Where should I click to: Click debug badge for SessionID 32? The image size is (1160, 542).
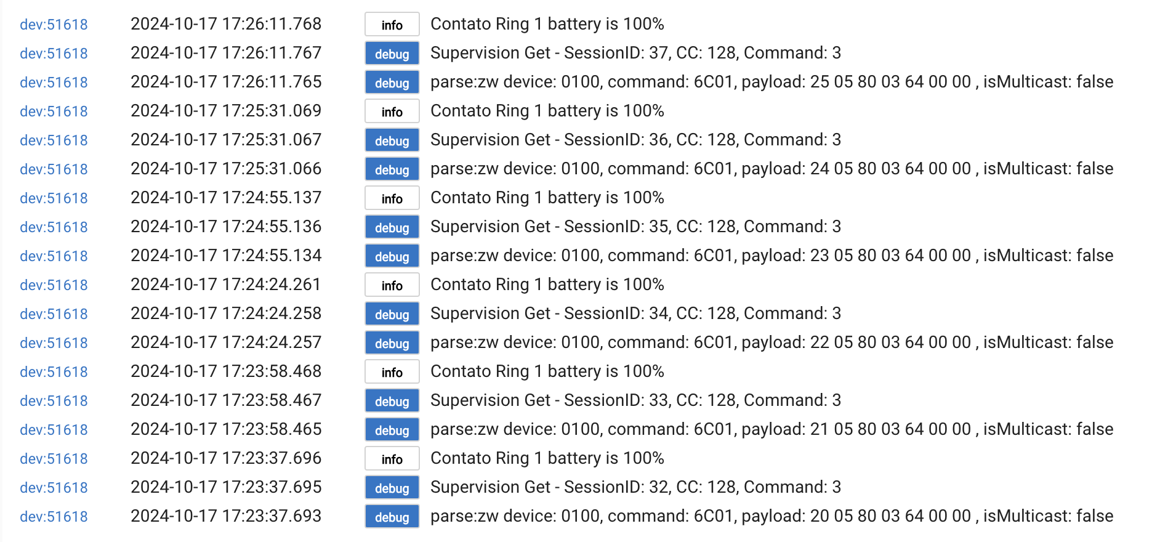[x=392, y=488]
